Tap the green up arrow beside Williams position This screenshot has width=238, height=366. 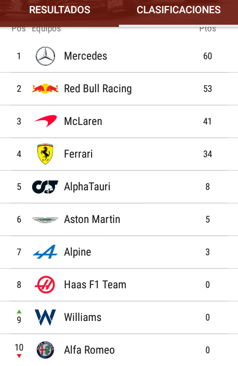[x=19, y=311]
